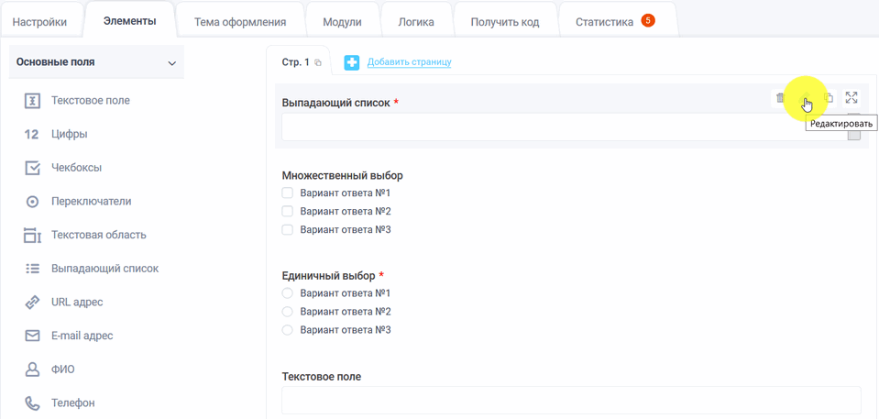The image size is (879, 419).
Task: Click the E-mail адрес sidebar label
Action: (82, 336)
